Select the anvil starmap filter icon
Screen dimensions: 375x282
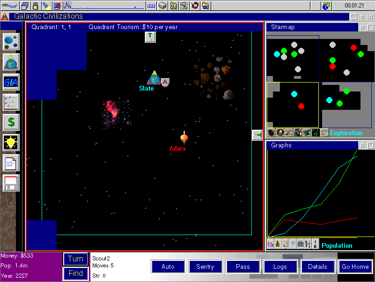point(307,133)
